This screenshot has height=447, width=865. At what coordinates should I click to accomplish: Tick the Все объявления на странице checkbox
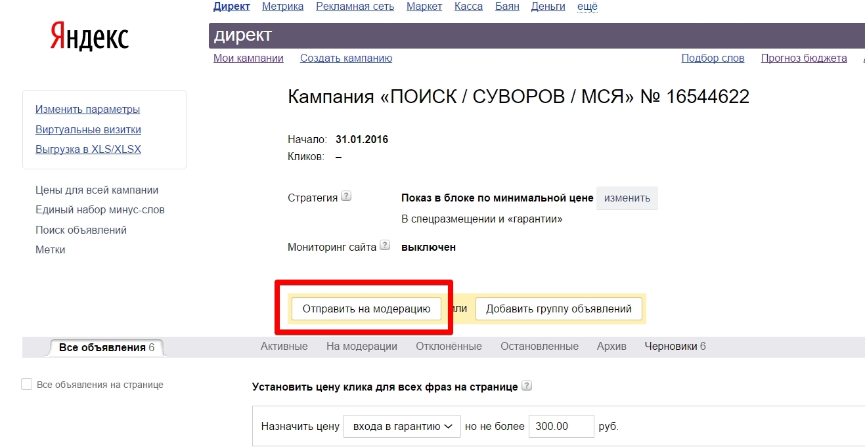tap(27, 384)
